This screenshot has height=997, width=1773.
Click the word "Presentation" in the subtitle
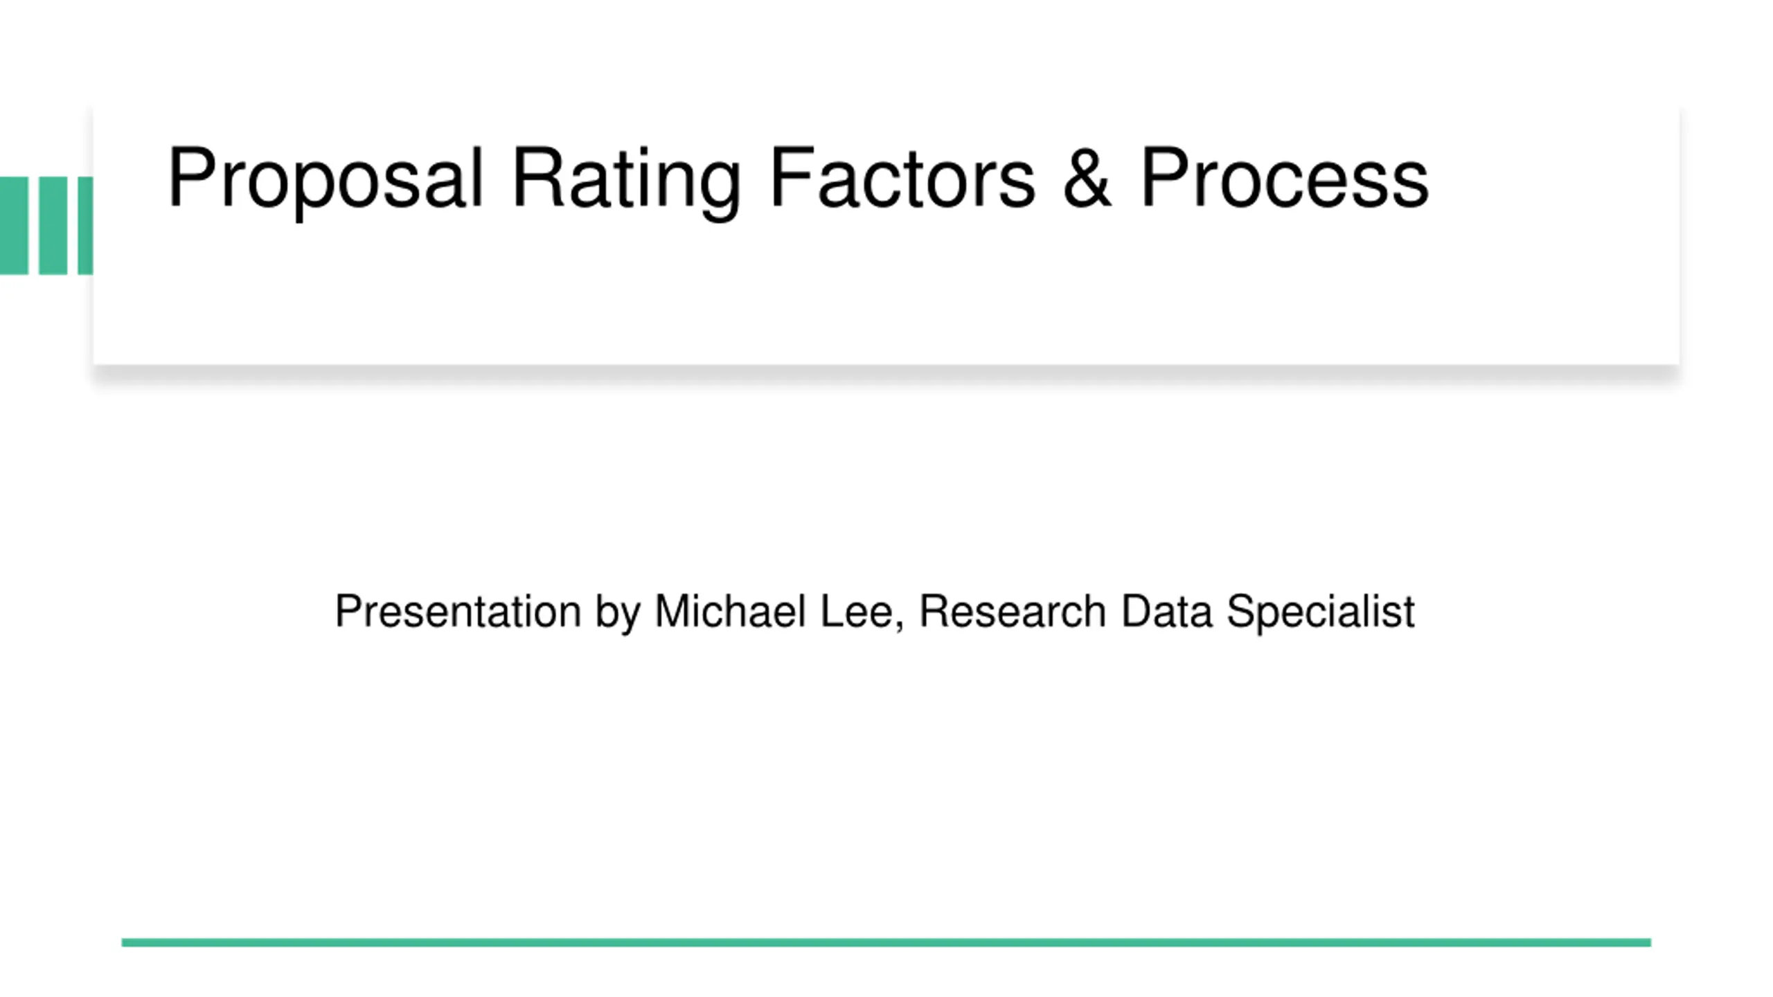[x=458, y=612]
